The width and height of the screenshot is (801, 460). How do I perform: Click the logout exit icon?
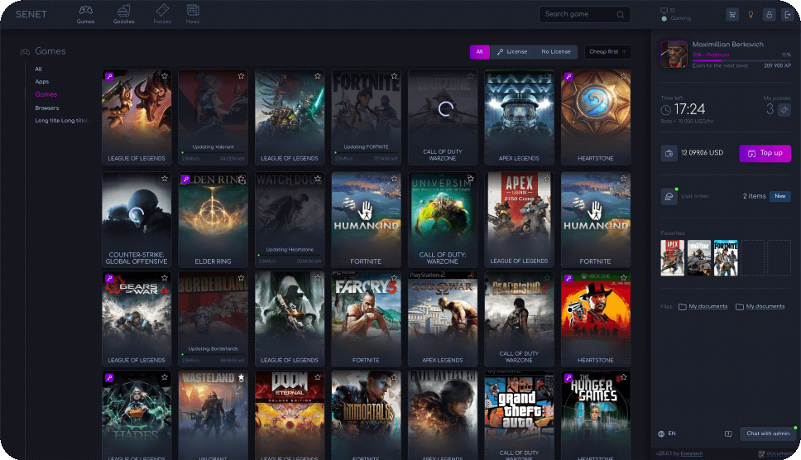pyautogui.click(x=787, y=15)
